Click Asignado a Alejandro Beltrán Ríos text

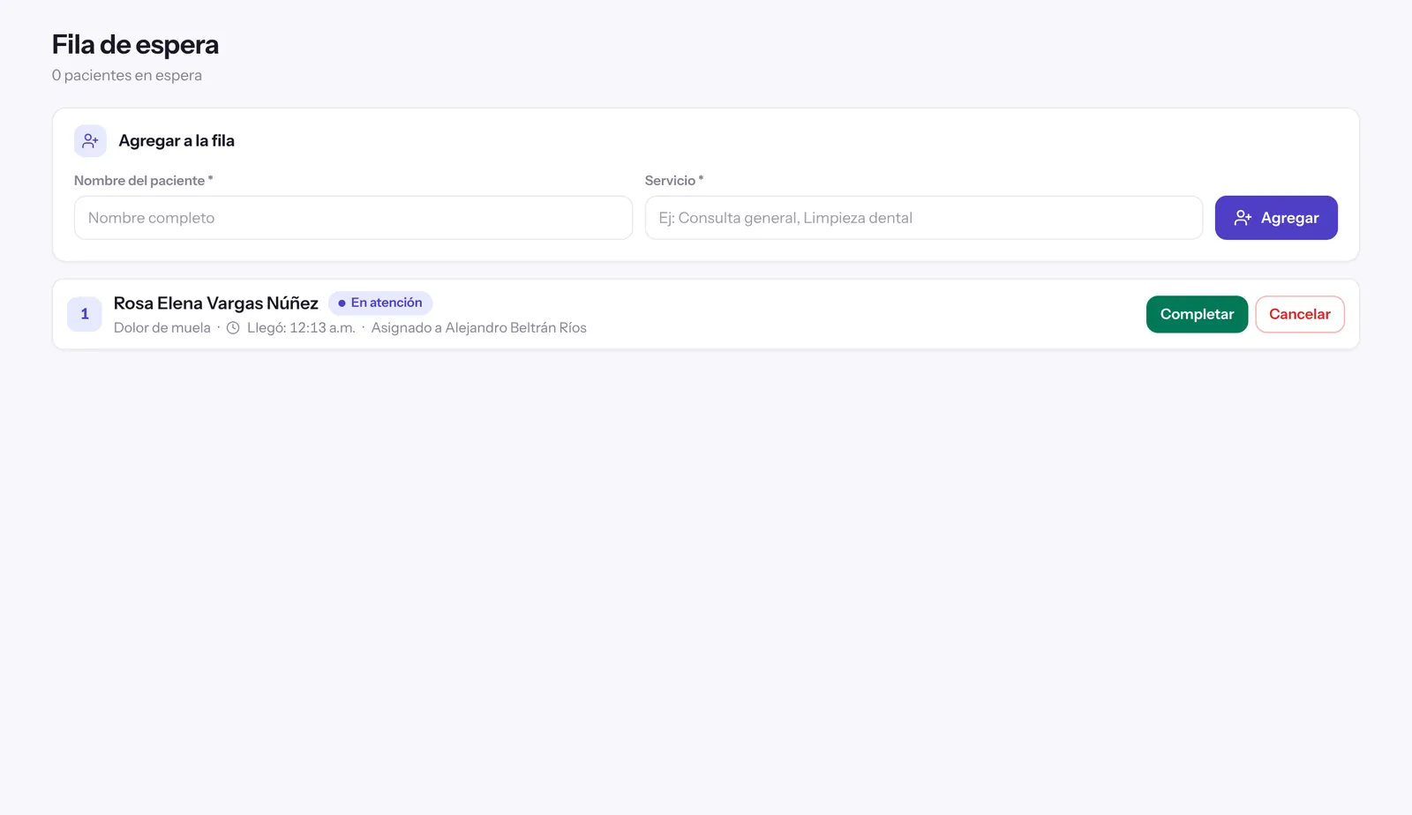pyautogui.click(x=479, y=328)
